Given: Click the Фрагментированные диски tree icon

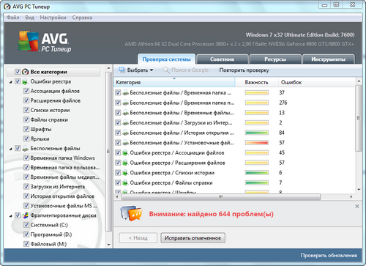Looking at the screenshot, I should [26, 215].
